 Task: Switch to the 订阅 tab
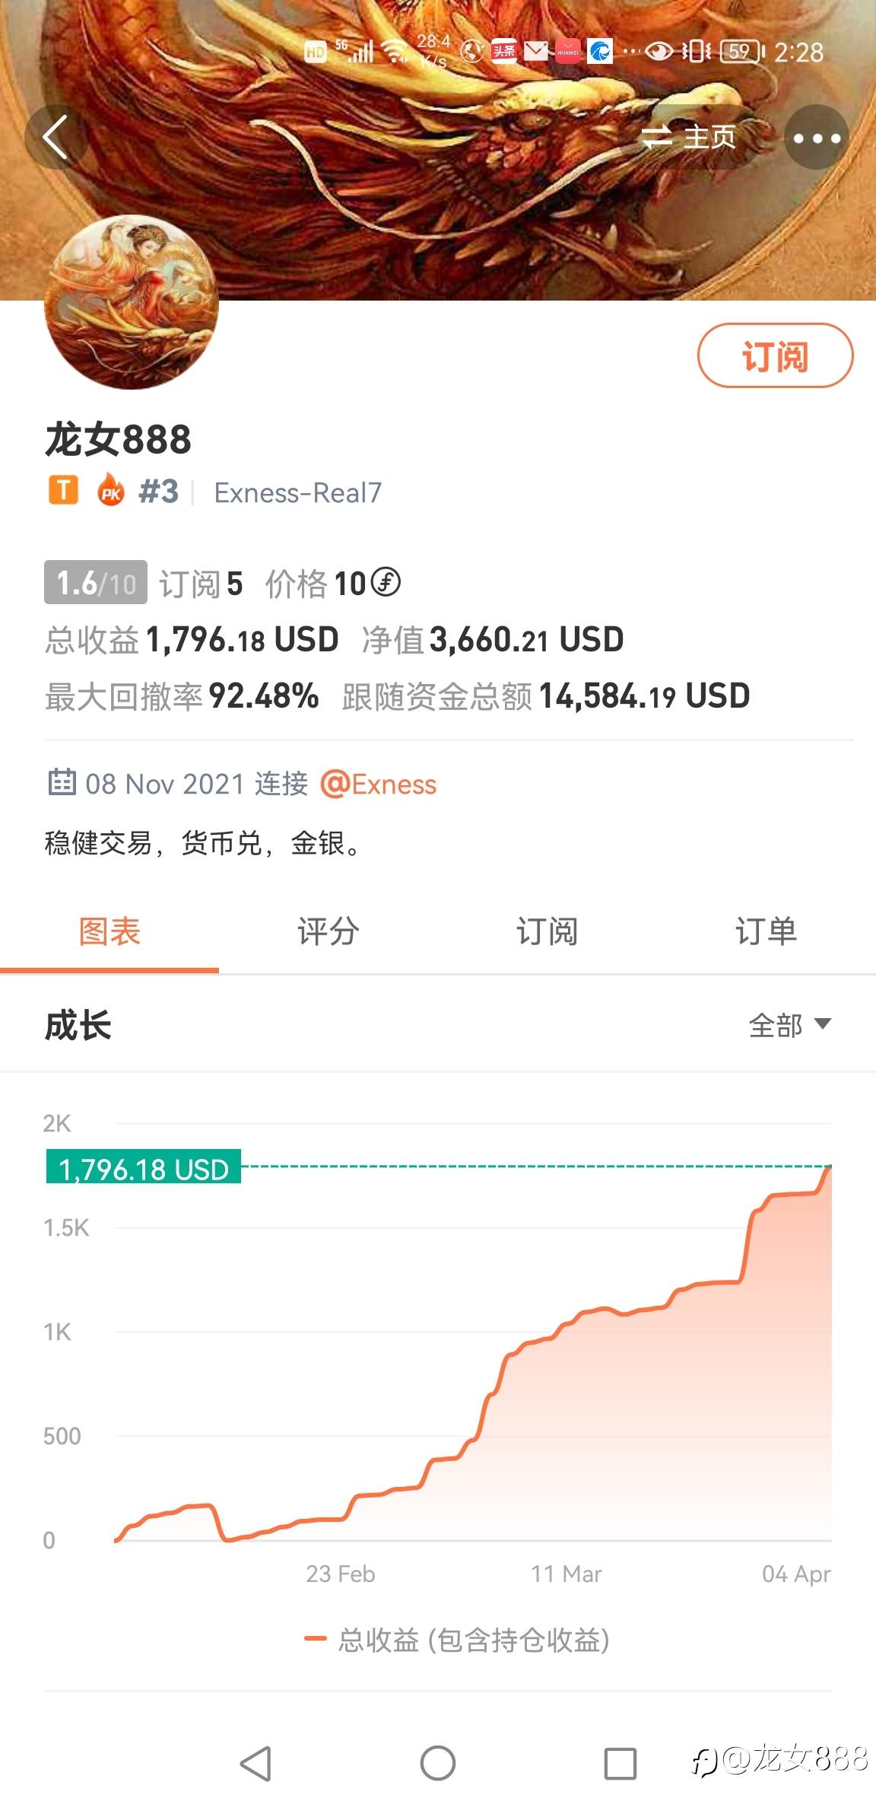point(547,931)
